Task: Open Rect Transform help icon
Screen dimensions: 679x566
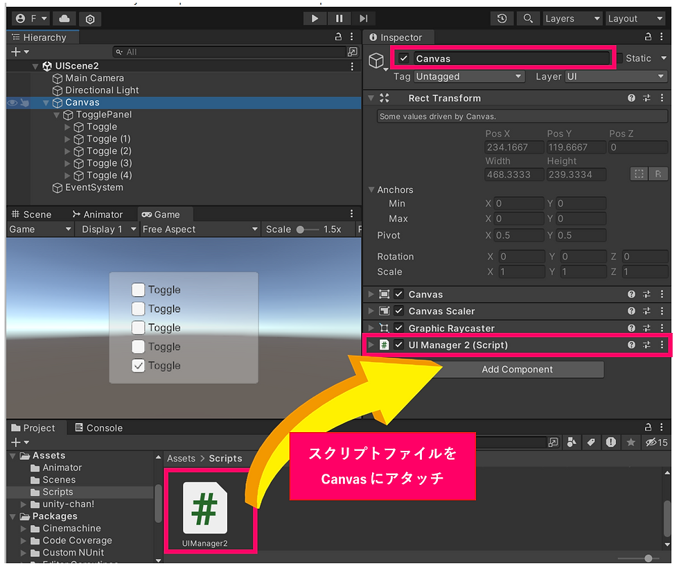Action: (631, 98)
